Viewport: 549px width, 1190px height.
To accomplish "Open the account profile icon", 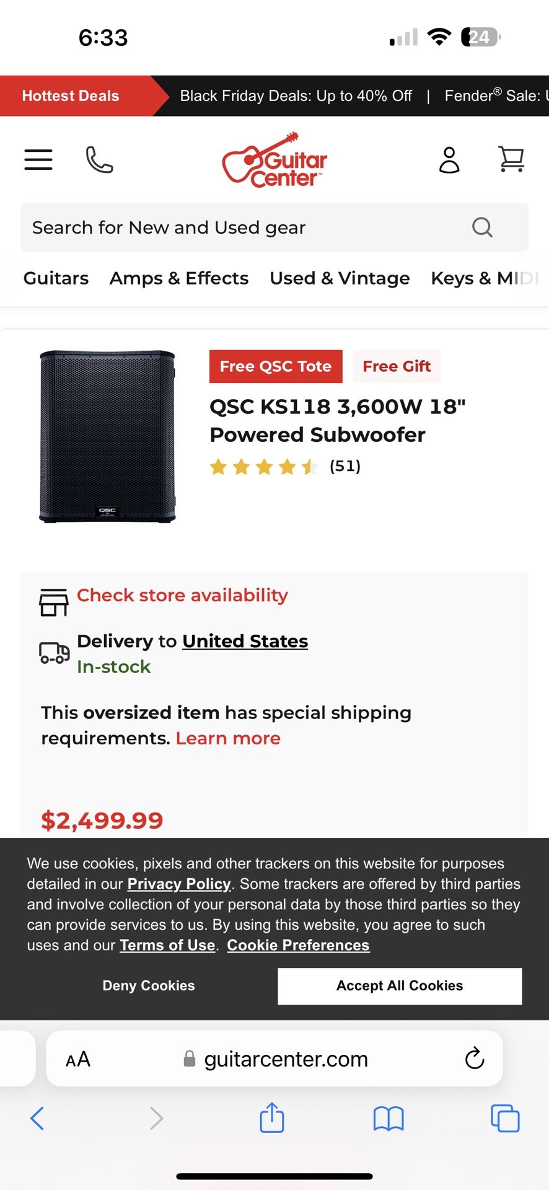I will 449,160.
